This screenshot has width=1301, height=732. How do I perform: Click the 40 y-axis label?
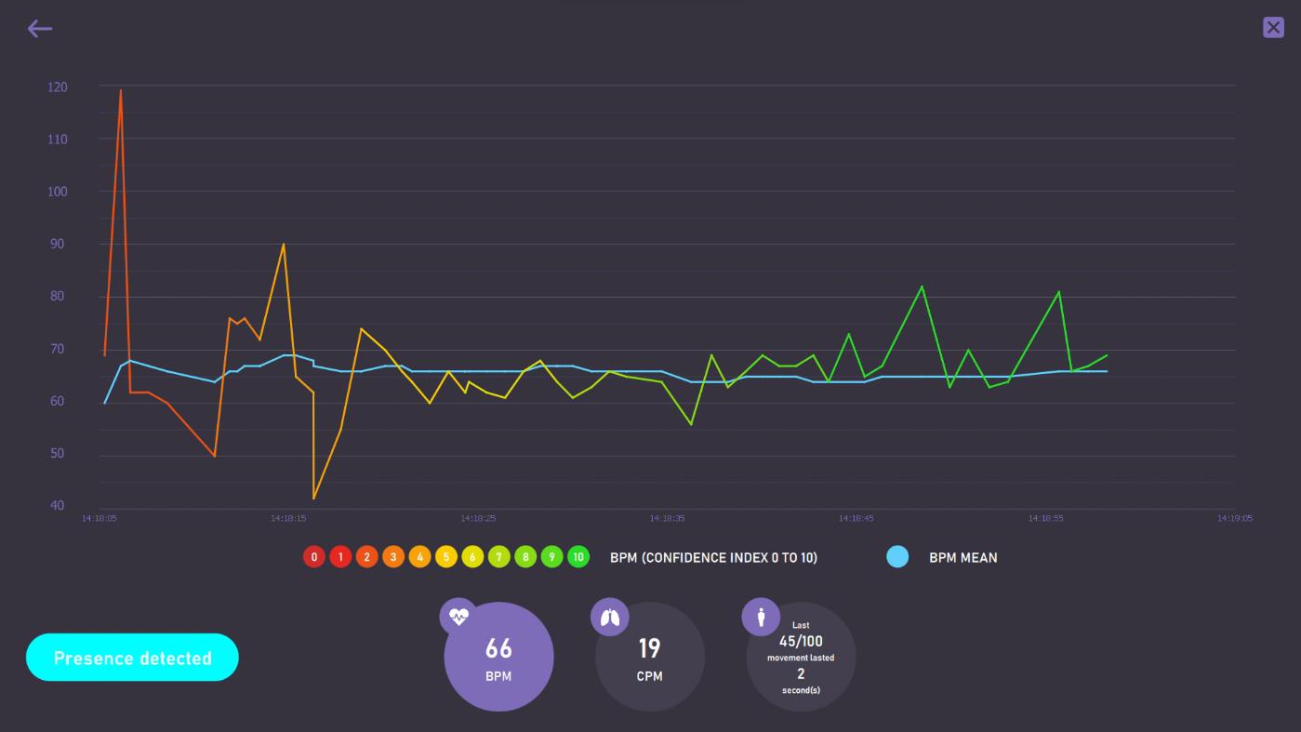tap(58, 506)
